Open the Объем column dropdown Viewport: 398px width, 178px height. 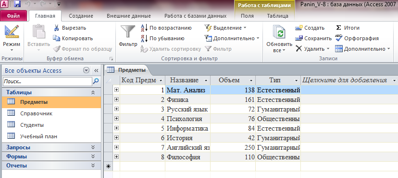pyautogui.click(x=251, y=80)
